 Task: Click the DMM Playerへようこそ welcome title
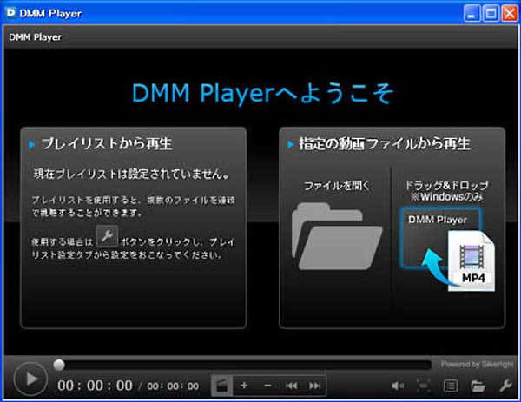point(262,94)
